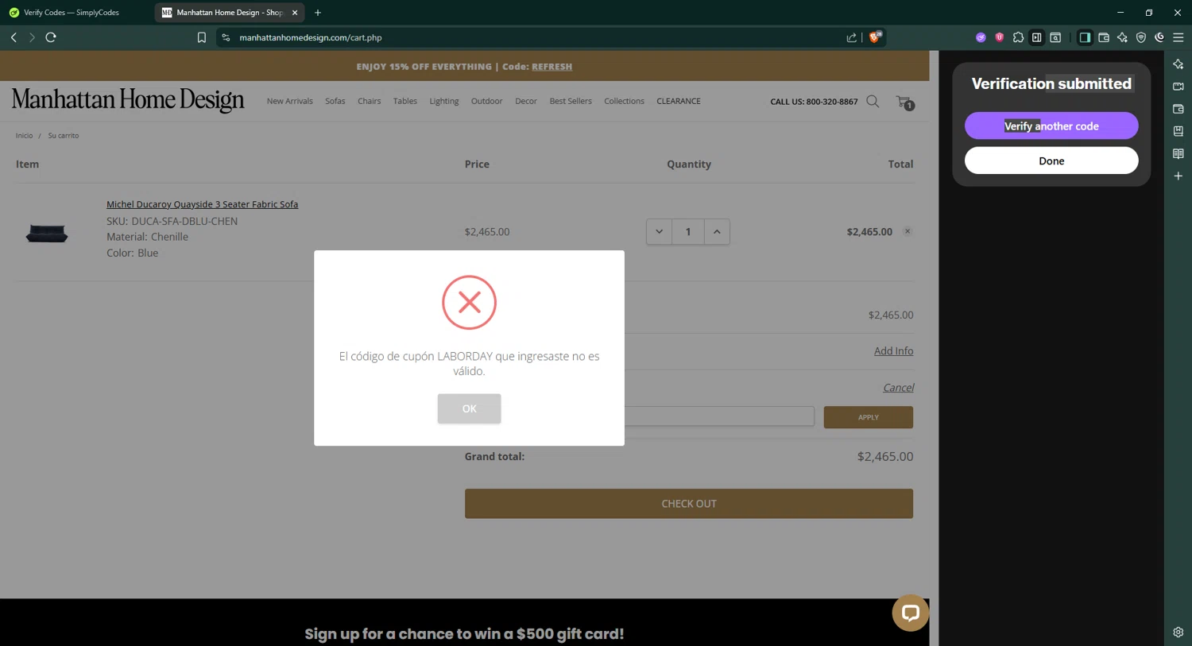The image size is (1192, 646).
Task: Open the live chat bubble
Action: 911,613
